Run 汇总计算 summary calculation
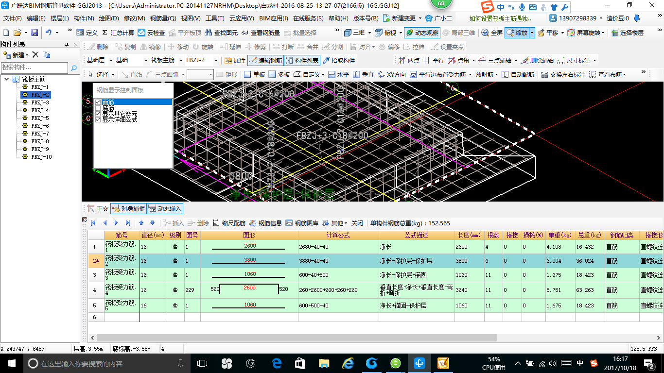The width and height of the screenshot is (664, 373). pos(118,33)
